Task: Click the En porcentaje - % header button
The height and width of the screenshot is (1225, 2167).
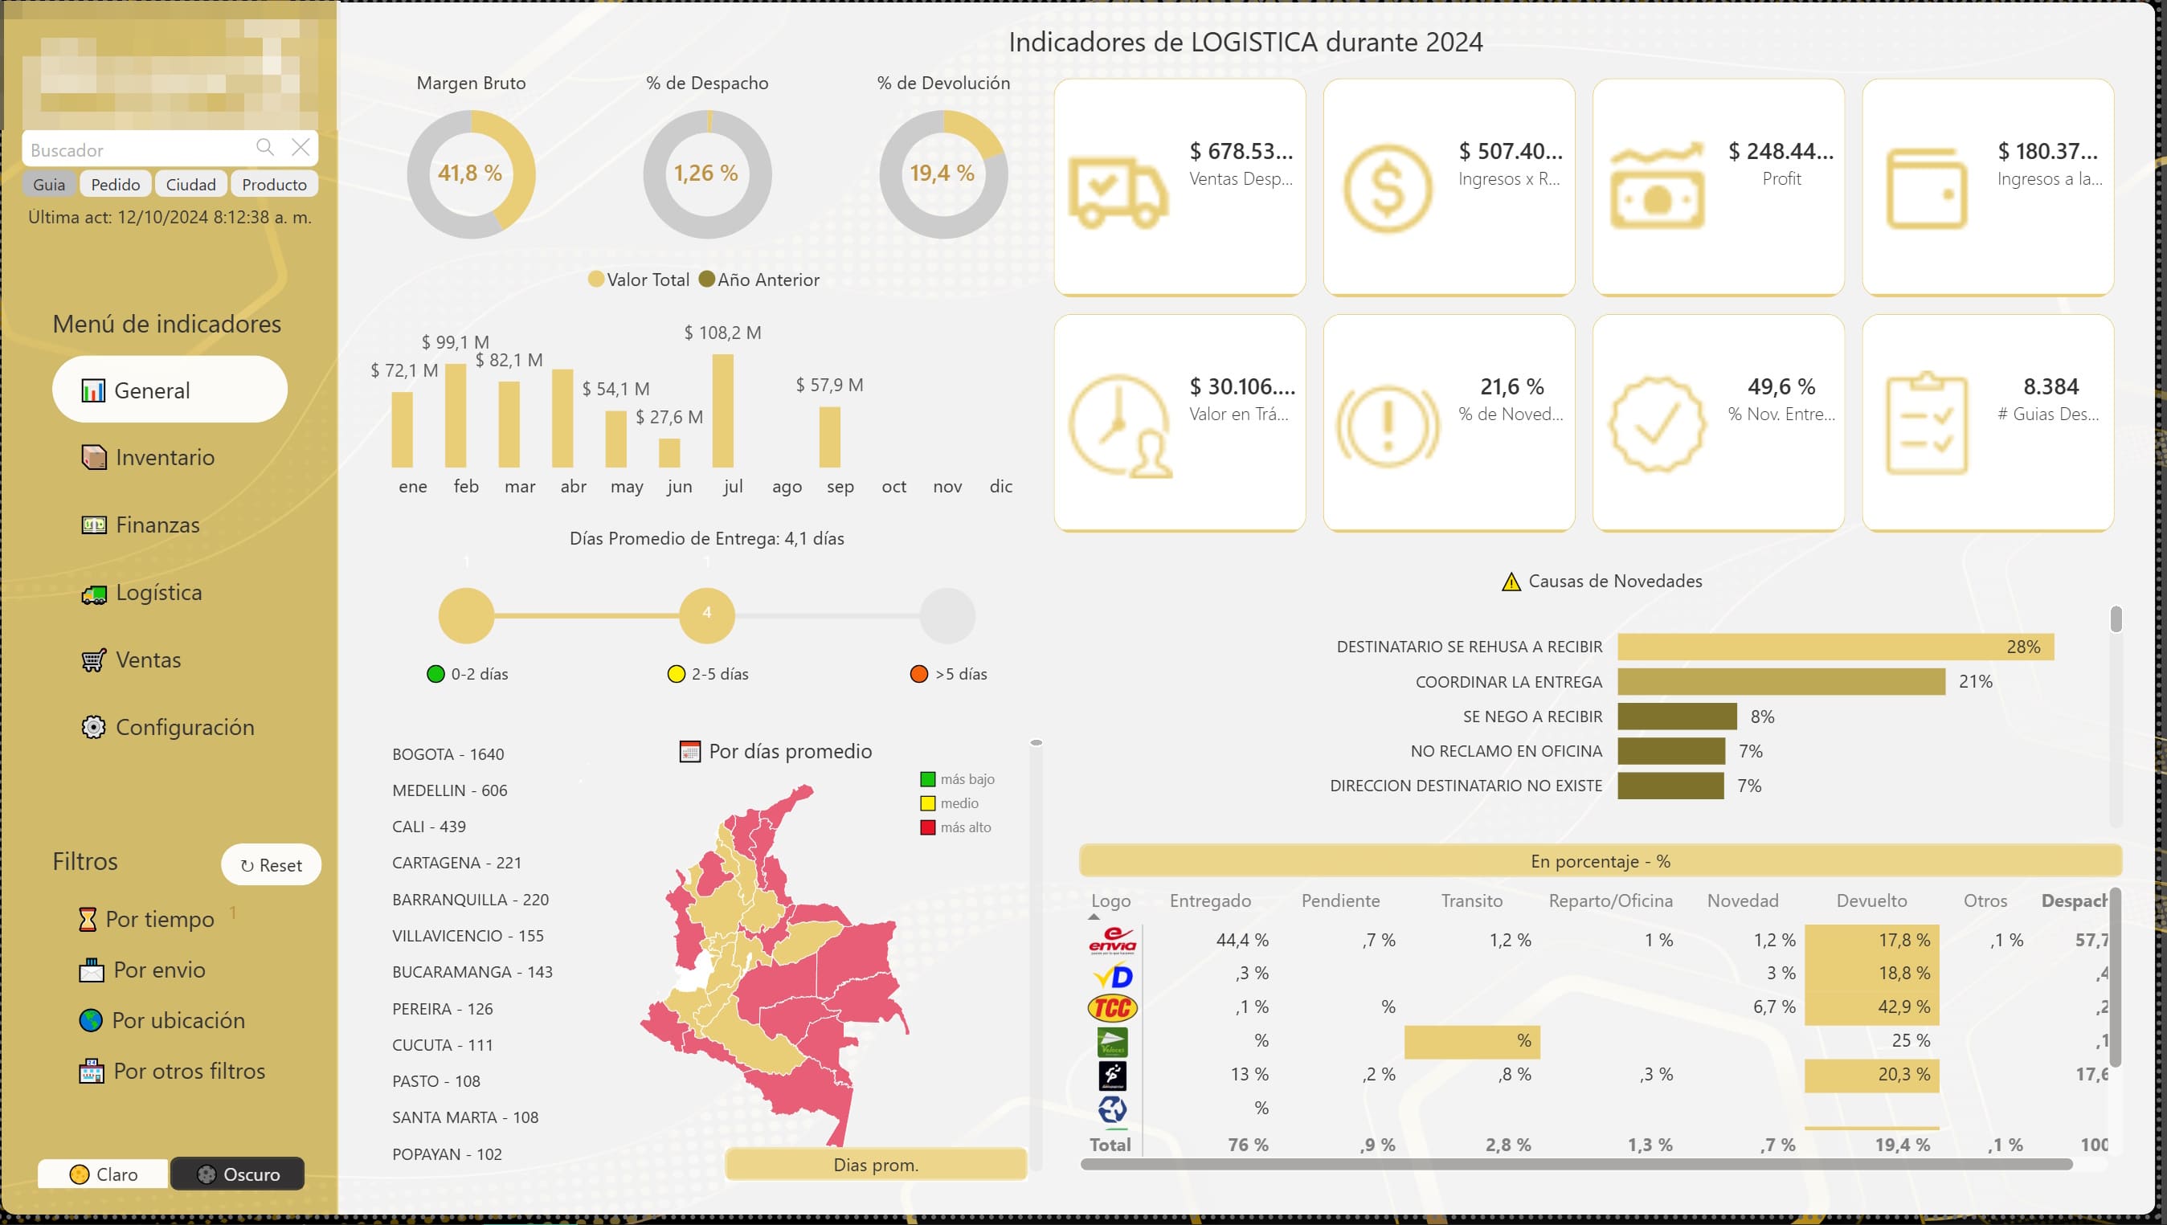Action: pos(1600,860)
